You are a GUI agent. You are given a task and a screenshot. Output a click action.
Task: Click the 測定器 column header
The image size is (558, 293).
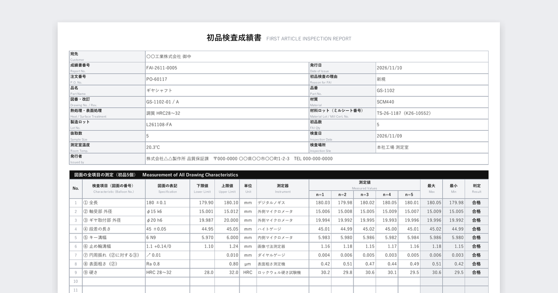[283, 188]
